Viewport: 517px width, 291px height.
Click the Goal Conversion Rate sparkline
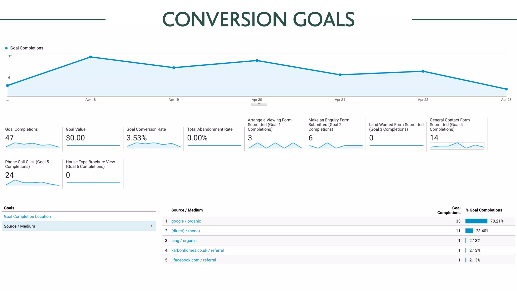pyautogui.click(x=154, y=145)
